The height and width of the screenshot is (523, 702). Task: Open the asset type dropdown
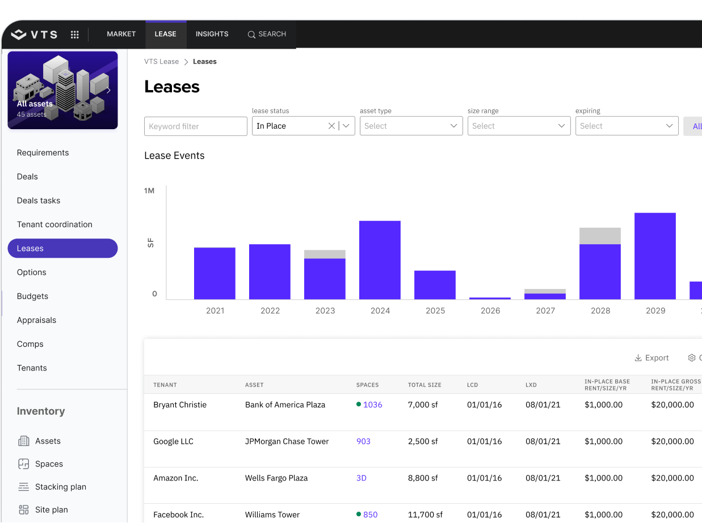411,126
